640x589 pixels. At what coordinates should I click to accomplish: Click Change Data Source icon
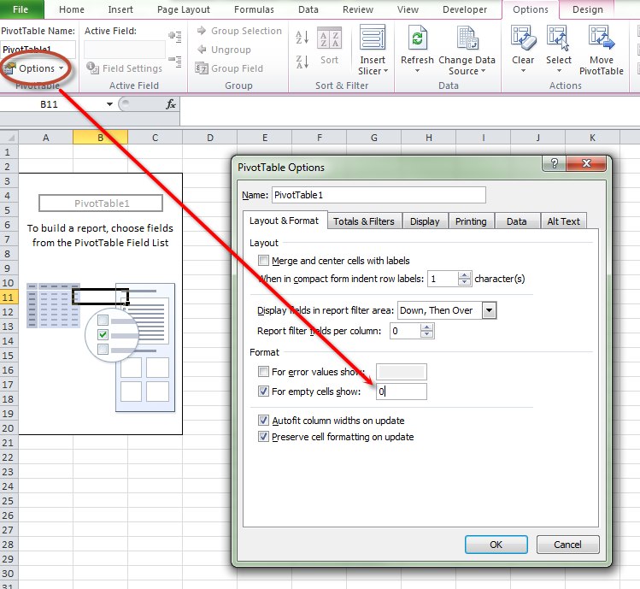click(467, 38)
